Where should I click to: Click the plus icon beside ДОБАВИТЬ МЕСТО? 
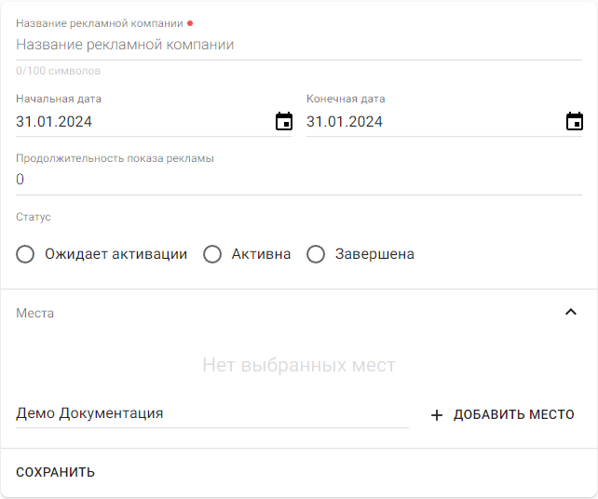click(x=437, y=415)
